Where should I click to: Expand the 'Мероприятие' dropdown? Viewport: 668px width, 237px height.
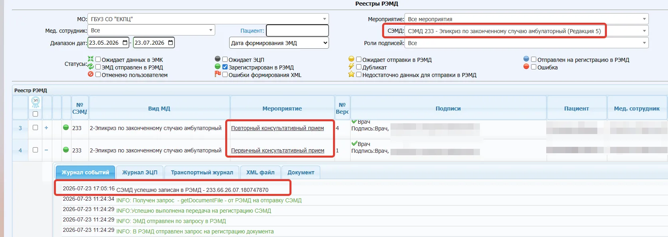click(527, 19)
